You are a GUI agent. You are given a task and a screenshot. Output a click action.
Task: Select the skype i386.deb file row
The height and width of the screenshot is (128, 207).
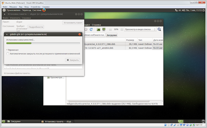pyautogui.click(x=123, y=44)
